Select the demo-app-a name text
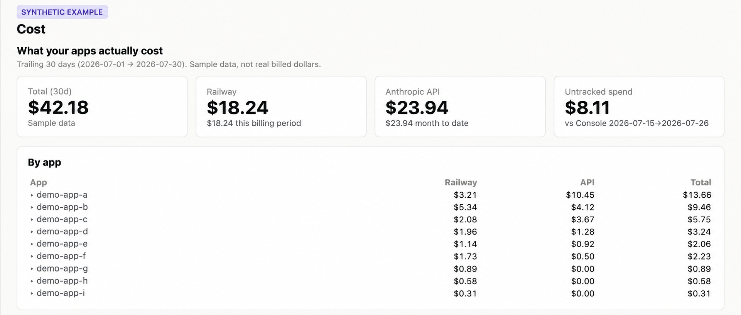741x315 pixels. click(x=62, y=195)
